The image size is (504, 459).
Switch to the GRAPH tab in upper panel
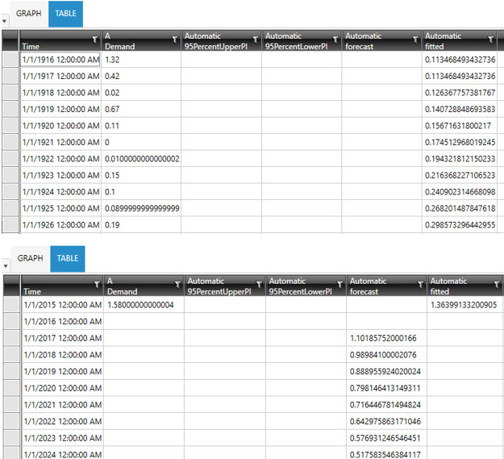(x=29, y=14)
